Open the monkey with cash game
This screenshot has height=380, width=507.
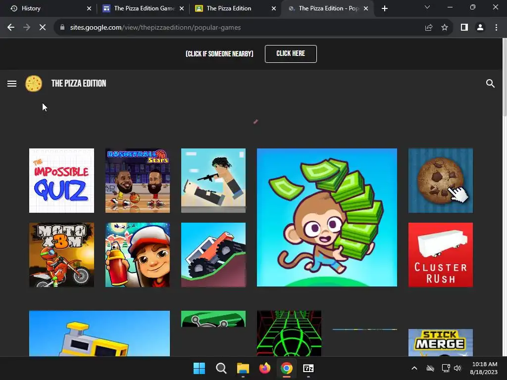point(327,218)
